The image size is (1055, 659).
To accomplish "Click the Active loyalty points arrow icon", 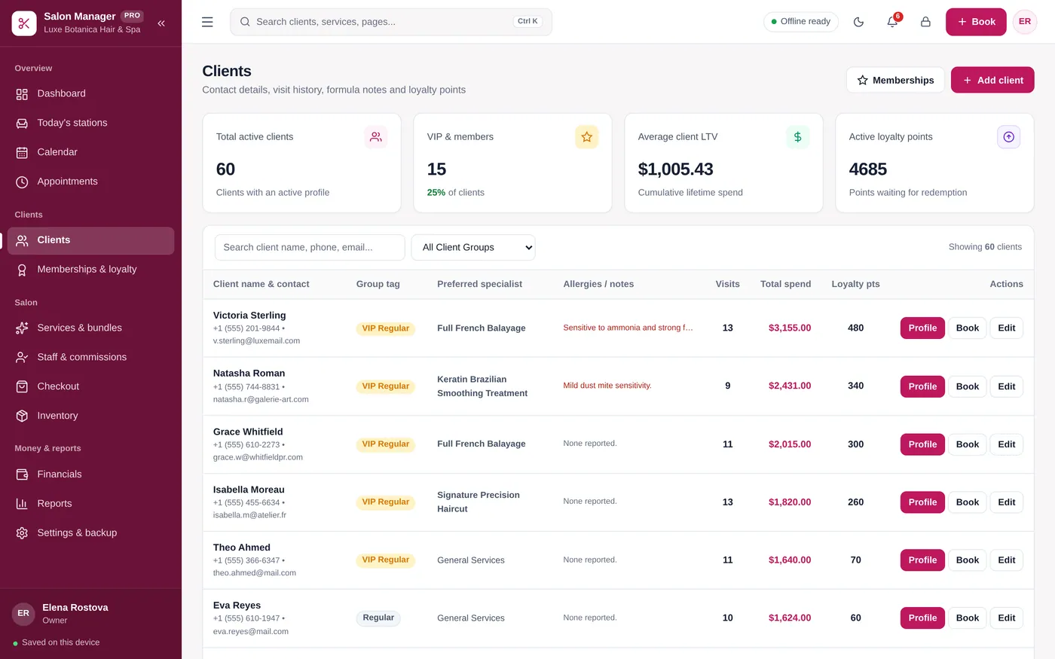I will (1008, 137).
